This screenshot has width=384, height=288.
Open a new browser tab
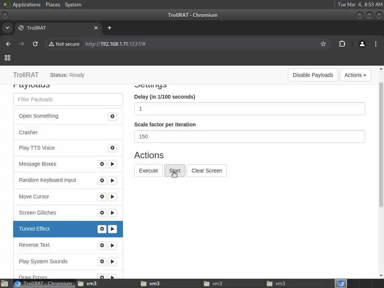click(109, 28)
